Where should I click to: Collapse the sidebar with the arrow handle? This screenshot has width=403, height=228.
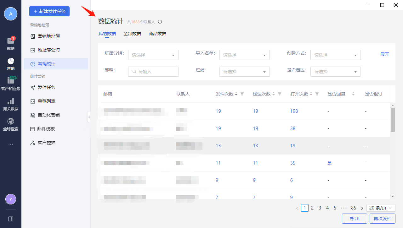click(x=89, y=117)
